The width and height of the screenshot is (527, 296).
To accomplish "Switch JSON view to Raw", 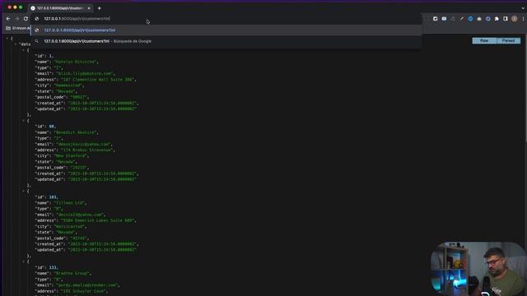I will coord(484,40).
